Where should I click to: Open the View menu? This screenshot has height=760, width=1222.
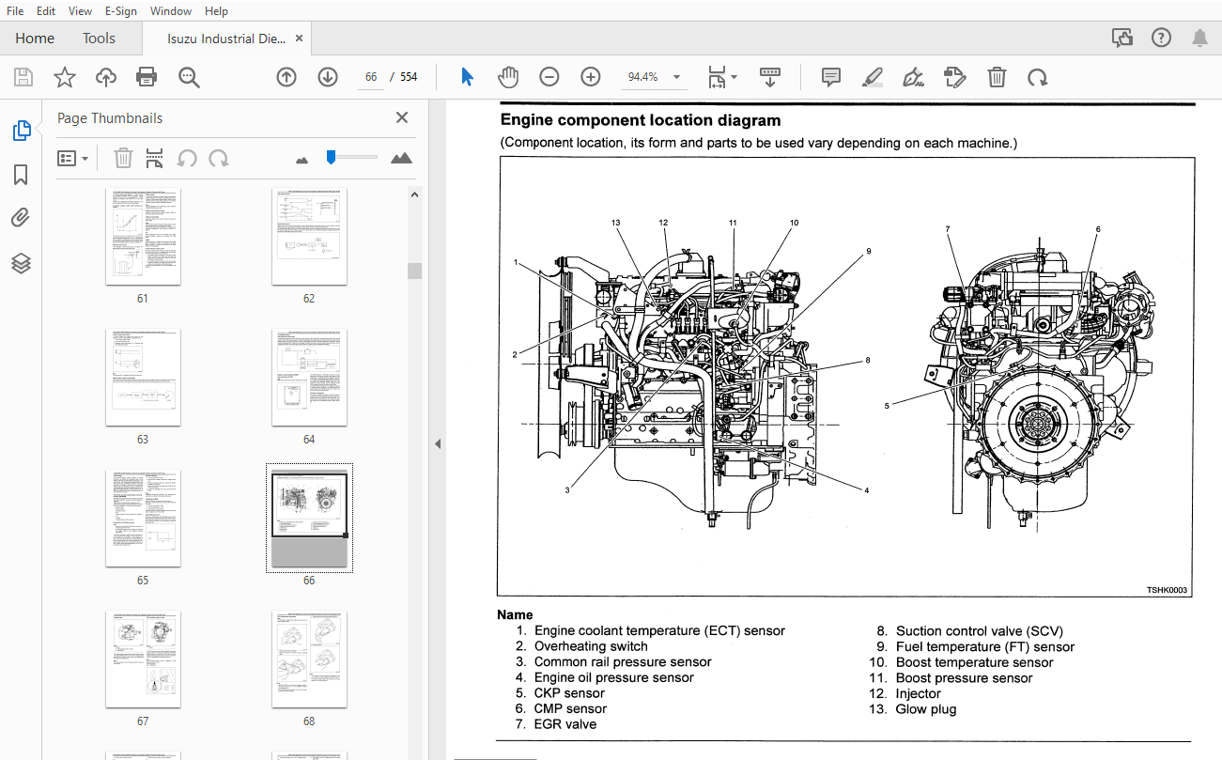point(81,11)
